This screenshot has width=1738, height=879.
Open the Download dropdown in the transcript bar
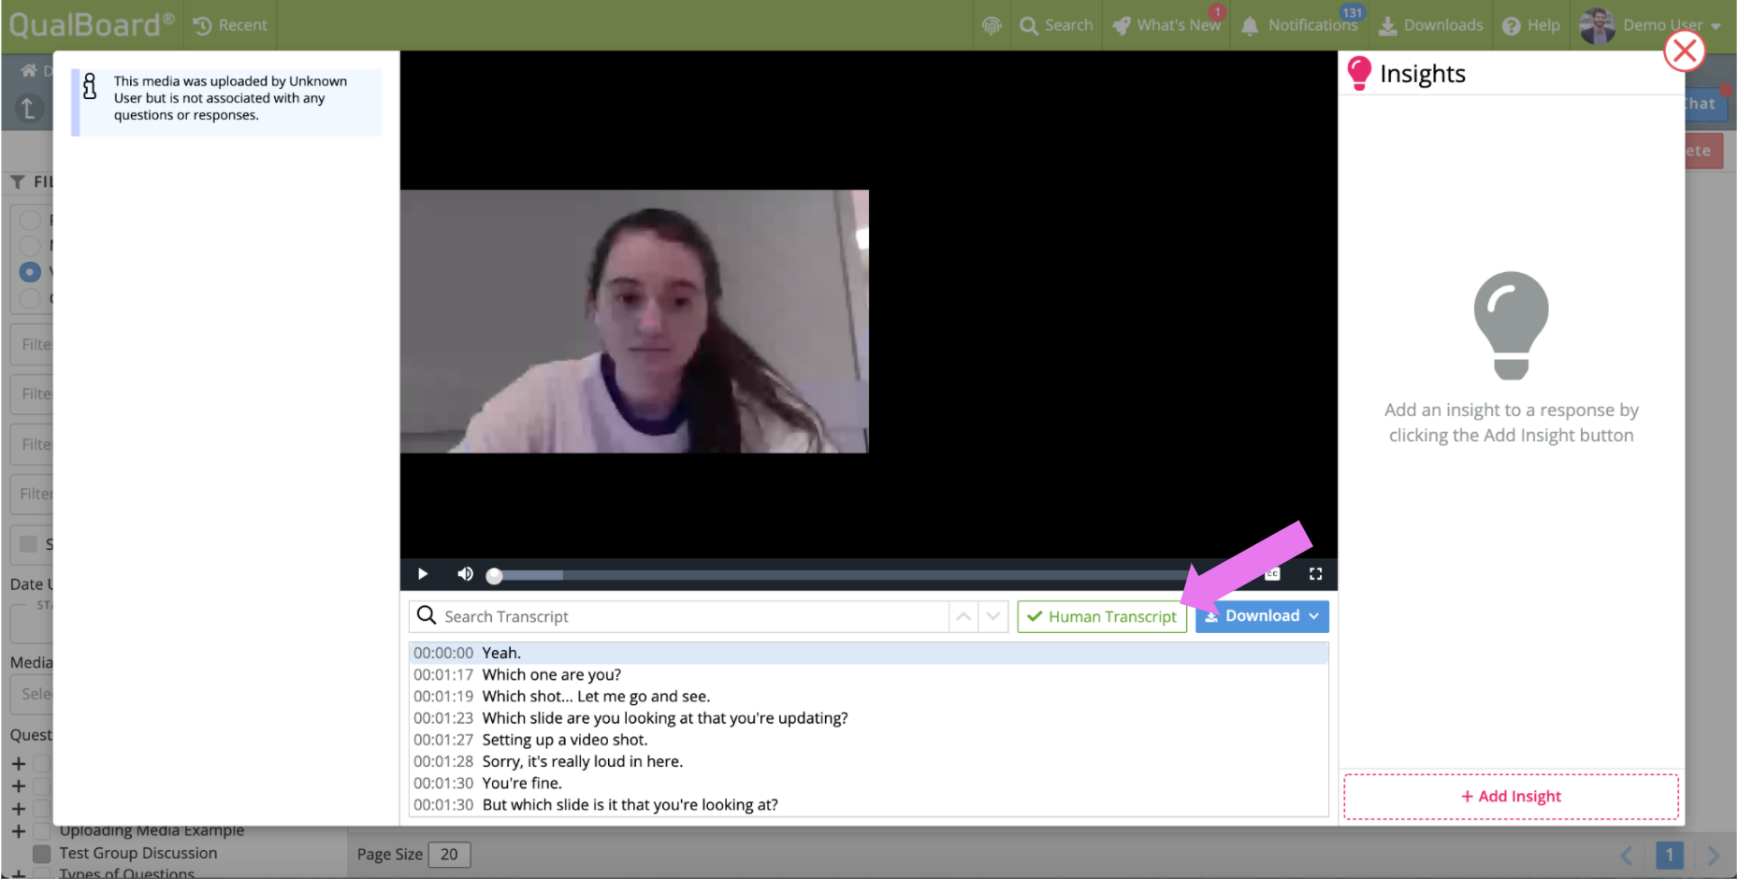tap(1262, 616)
